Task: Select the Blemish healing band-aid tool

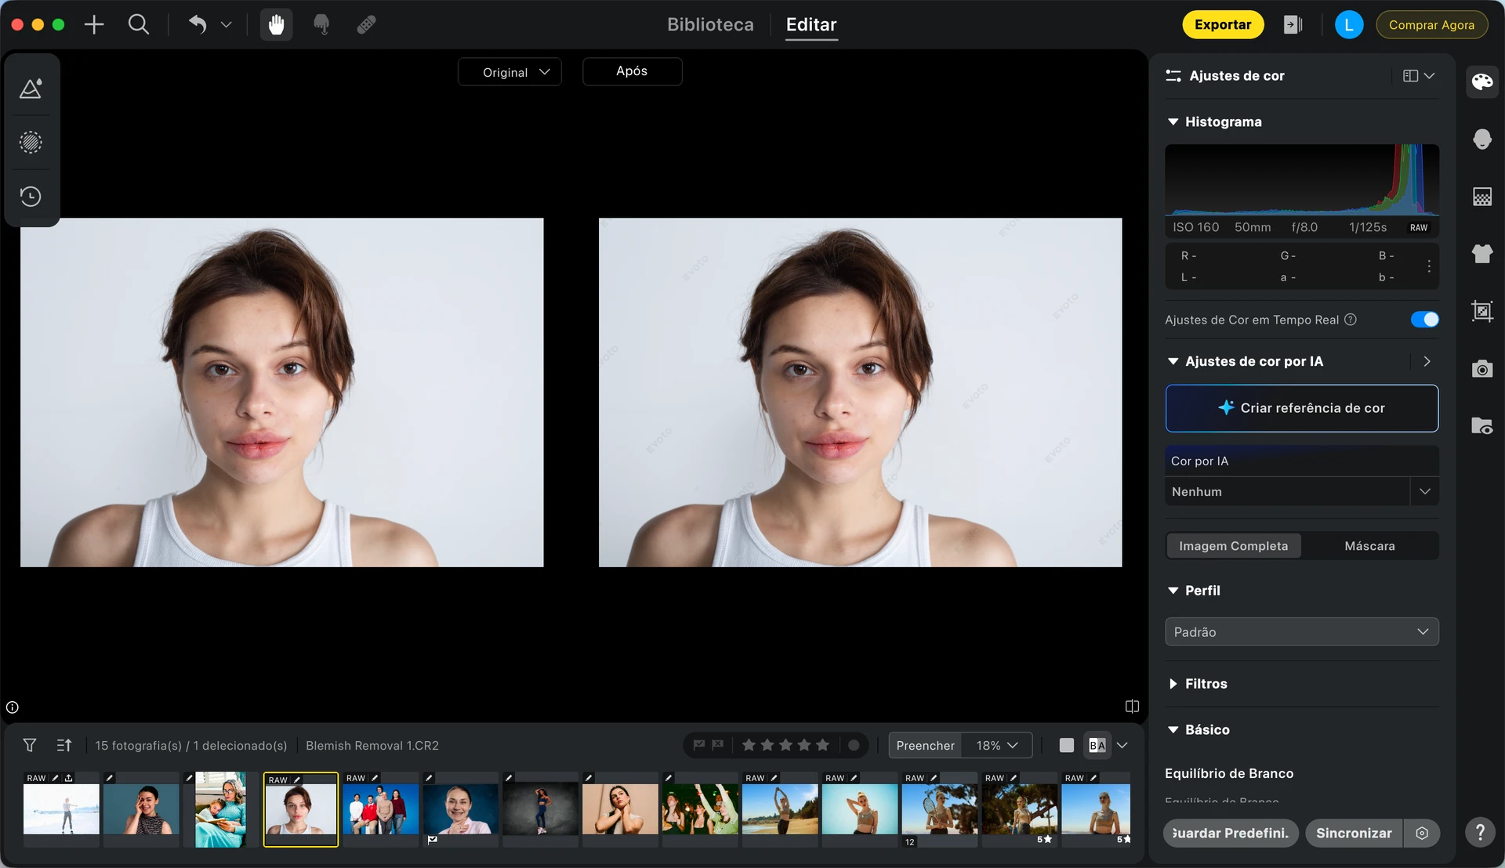Action: point(365,24)
